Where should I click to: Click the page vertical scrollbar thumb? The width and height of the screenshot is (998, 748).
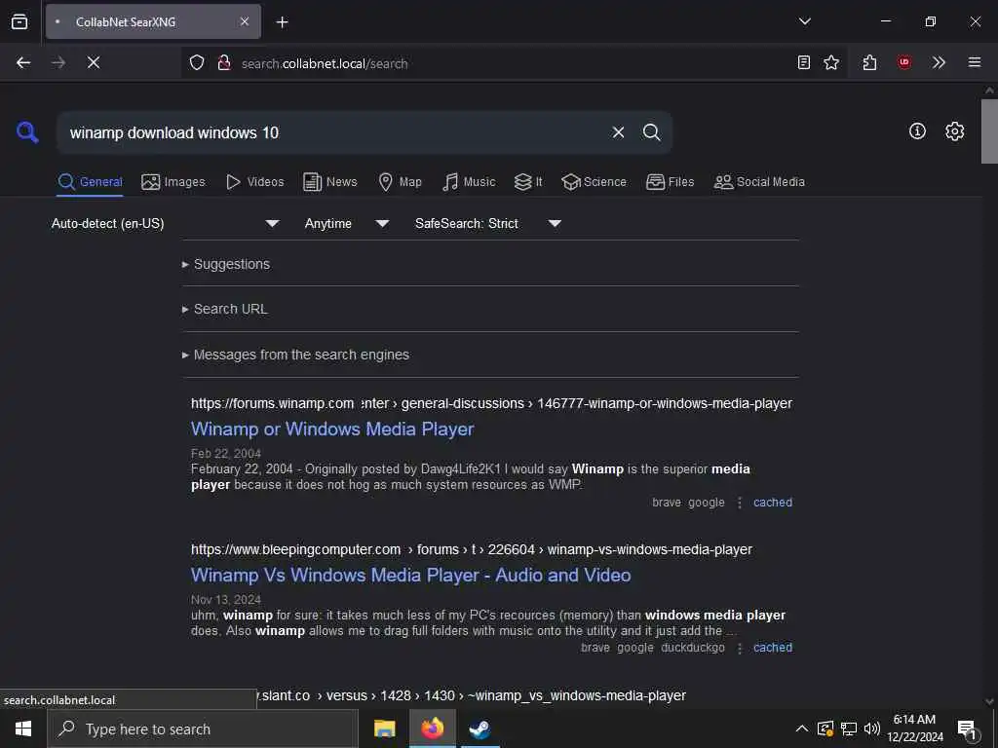coord(989,131)
